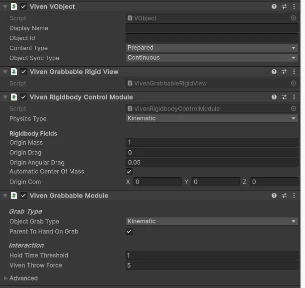This screenshot has width=305, height=288.
Task: Open the Content Type dropdown
Action: point(212,48)
